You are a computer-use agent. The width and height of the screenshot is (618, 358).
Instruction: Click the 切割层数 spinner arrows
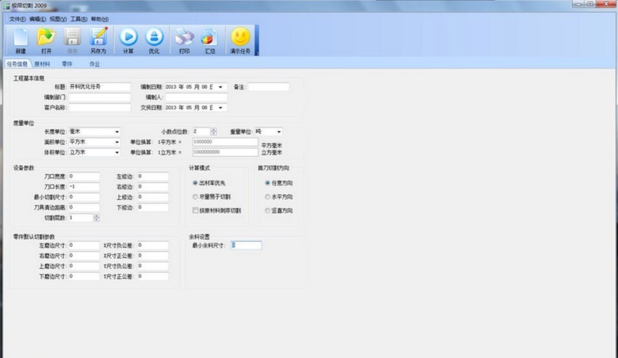click(96, 218)
